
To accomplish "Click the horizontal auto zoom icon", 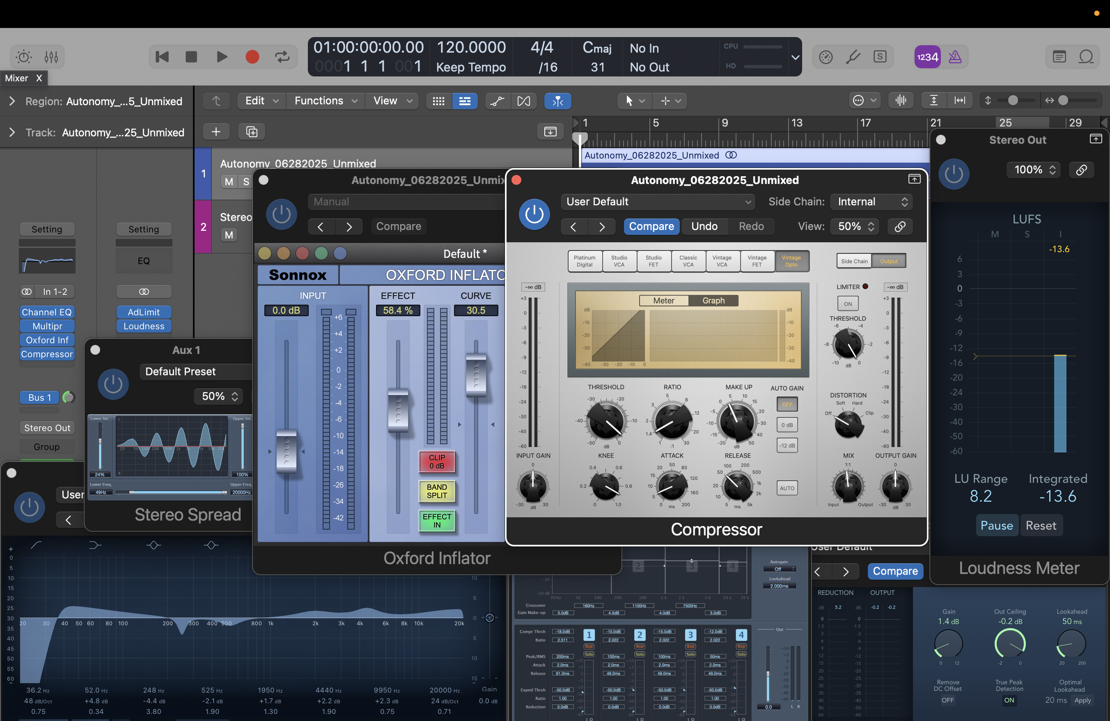I will pyautogui.click(x=960, y=101).
